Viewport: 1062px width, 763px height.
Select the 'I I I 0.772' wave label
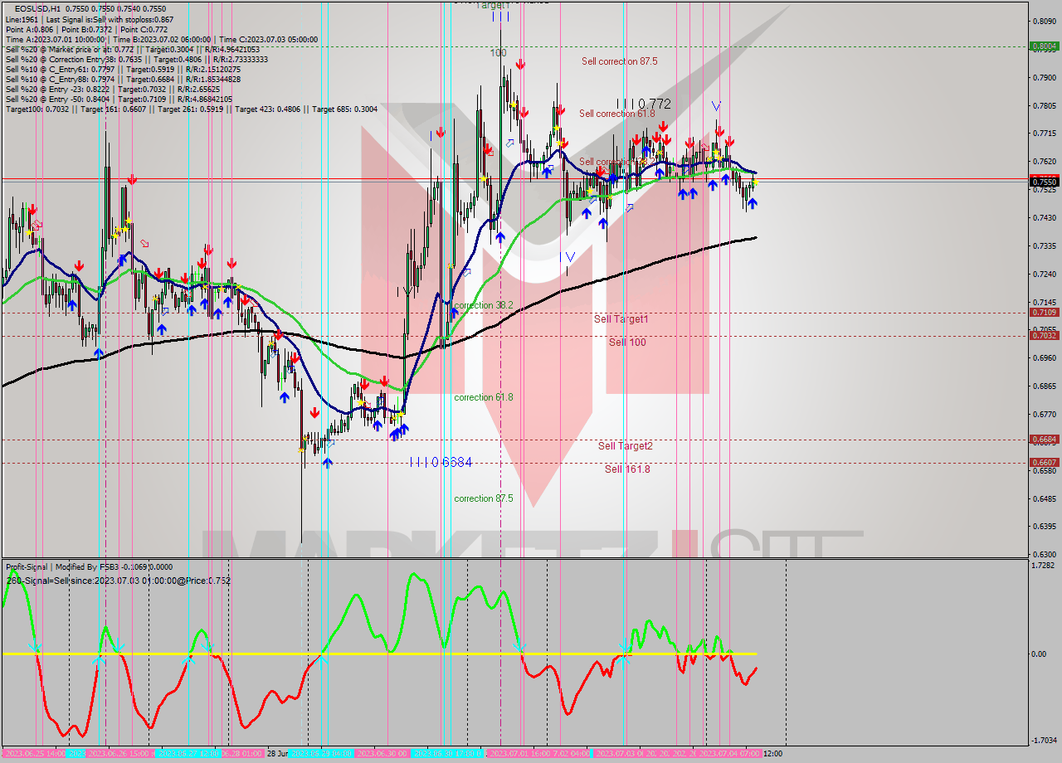coord(643,104)
